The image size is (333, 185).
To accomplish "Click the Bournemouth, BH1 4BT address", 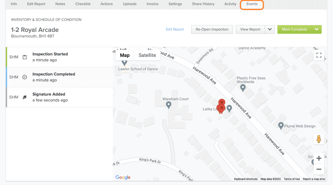I will (33, 36).
